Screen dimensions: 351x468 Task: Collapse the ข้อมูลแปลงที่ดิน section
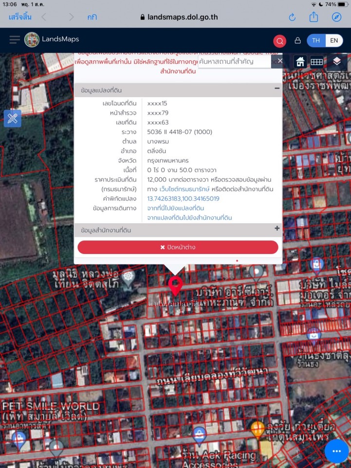pos(277,88)
